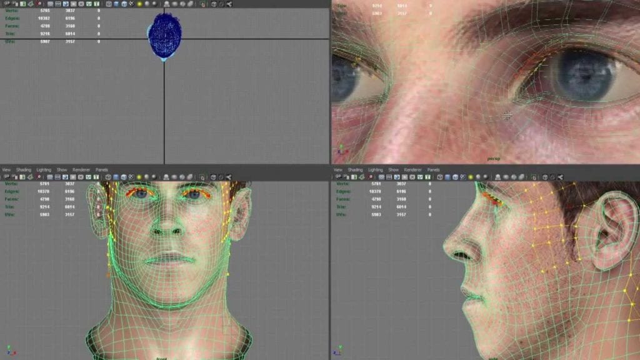Click the Renderer menu in front view panel

(81, 170)
